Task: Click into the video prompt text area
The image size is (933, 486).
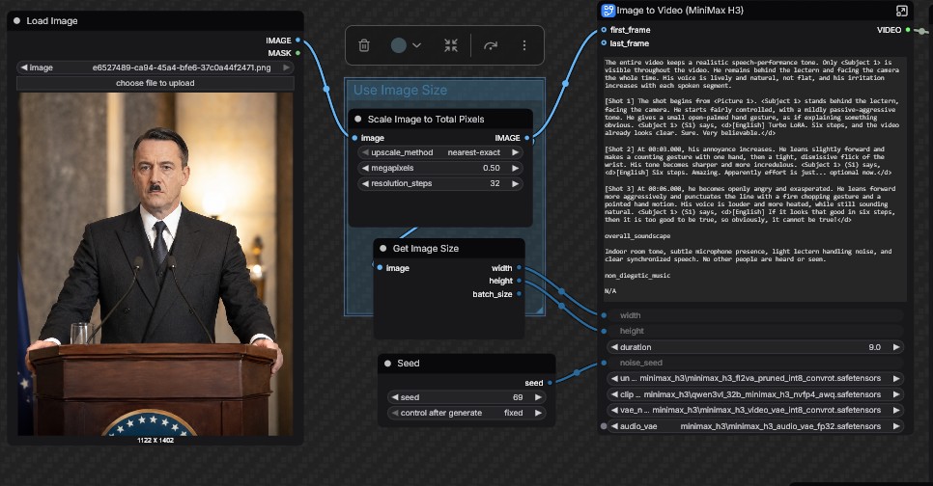Action: click(755, 178)
